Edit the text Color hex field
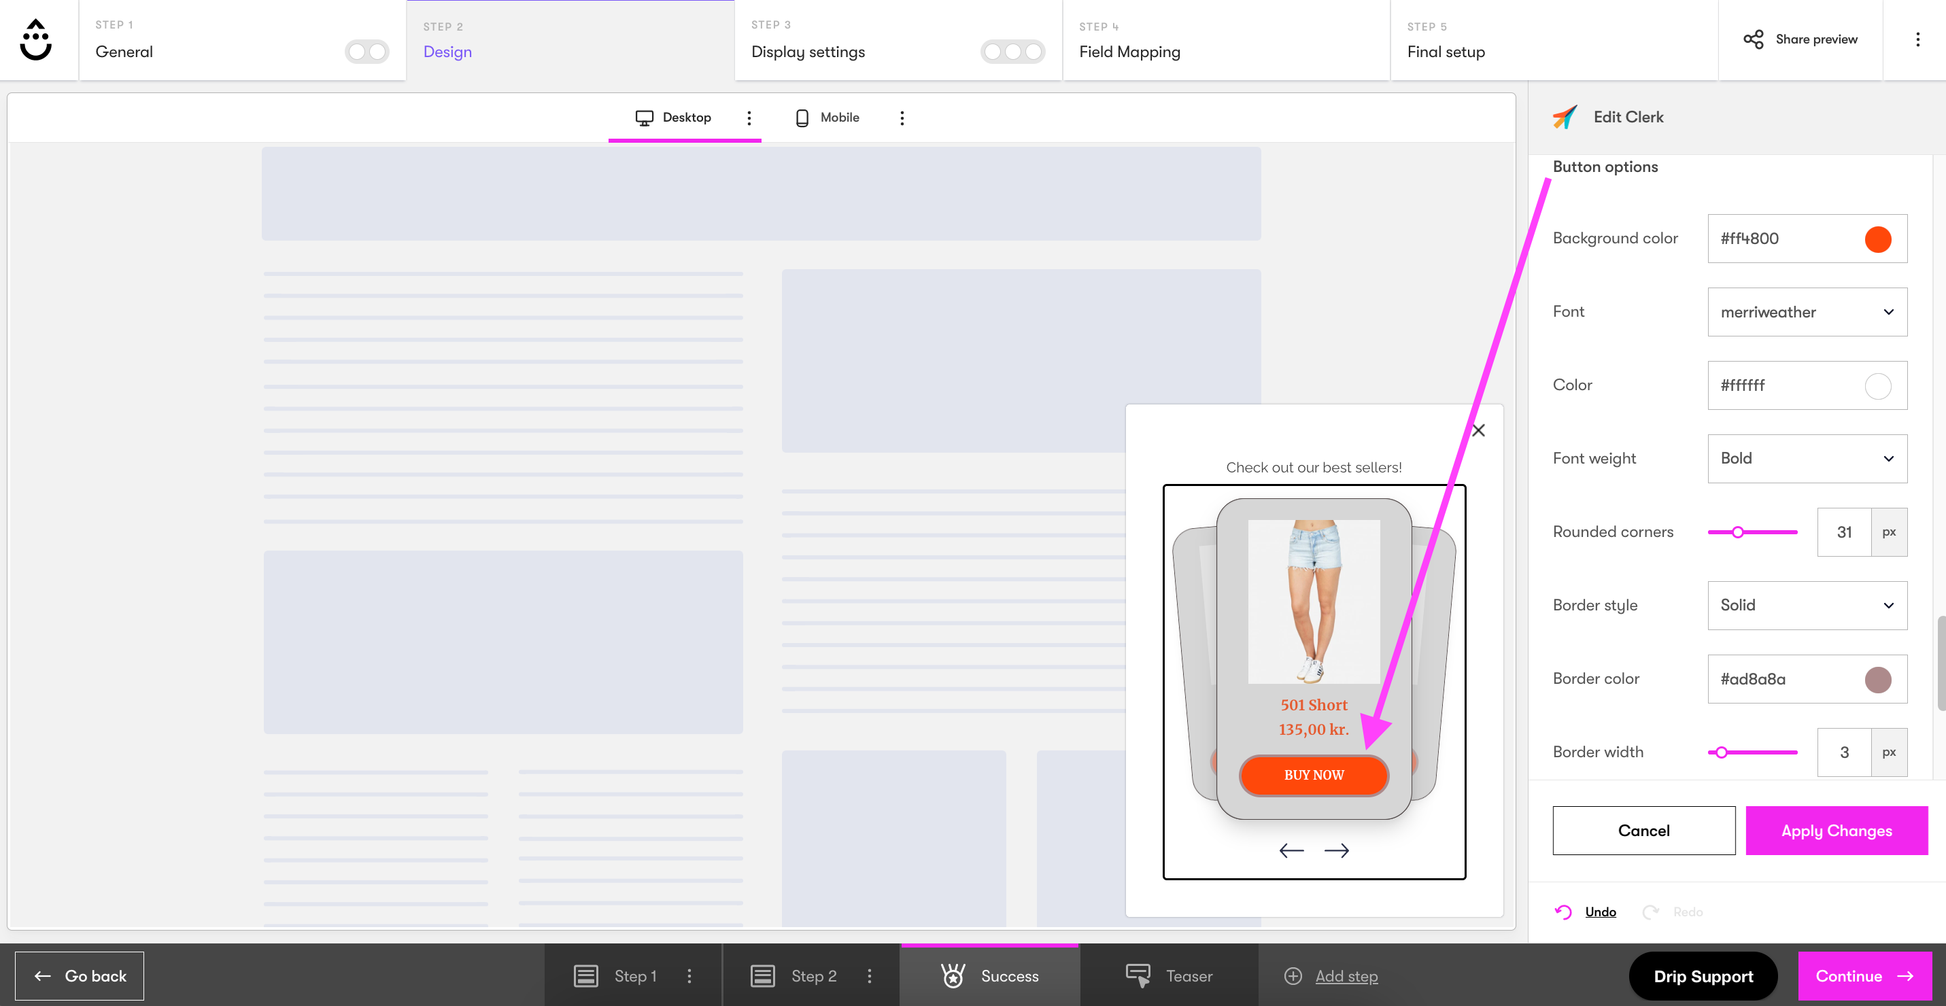The image size is (1946, 1006). (1807, 385)
